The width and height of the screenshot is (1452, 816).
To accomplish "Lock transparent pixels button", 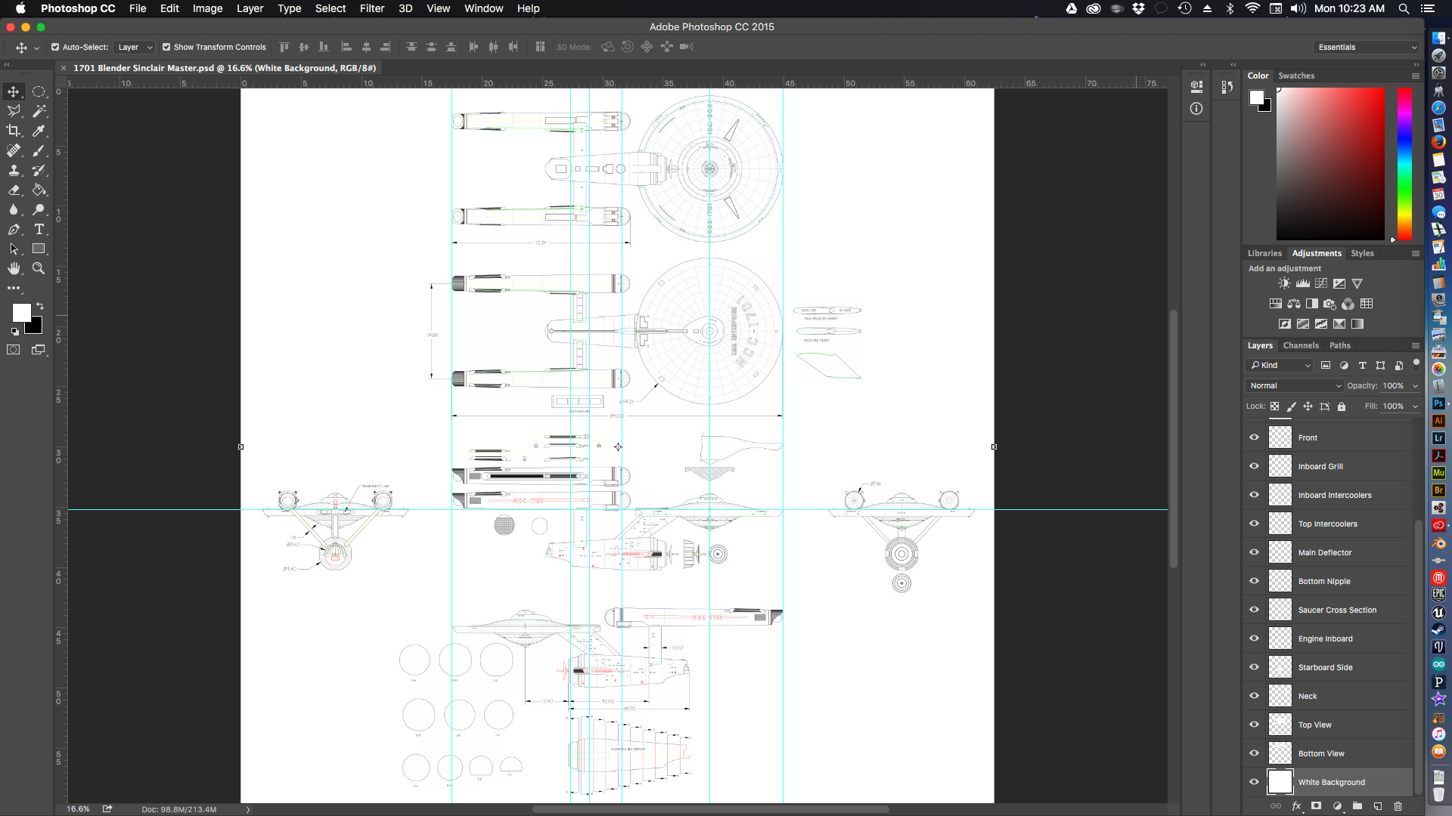I will (x=1274, y=406).
